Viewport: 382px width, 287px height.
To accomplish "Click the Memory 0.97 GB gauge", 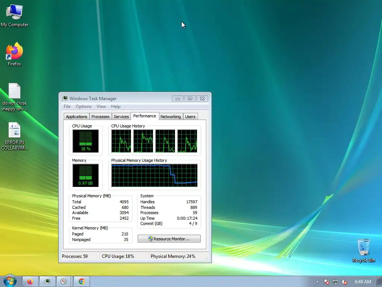I will coord(85,176).
